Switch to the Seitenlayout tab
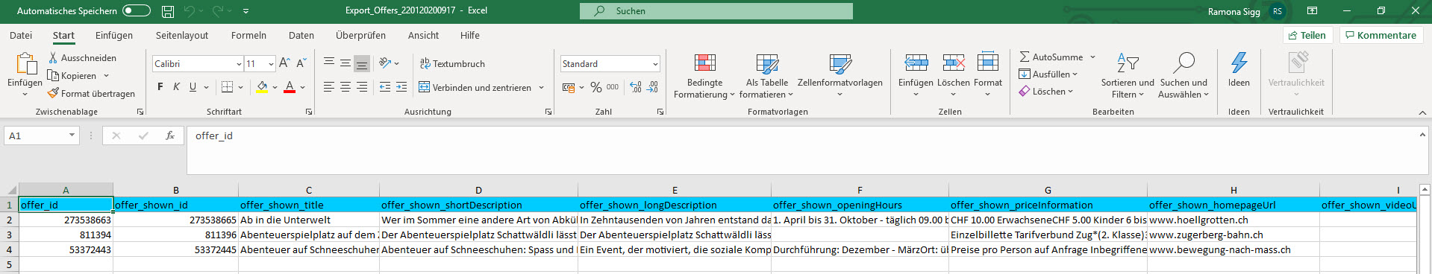Viewport: 1432px width, 274px height. [x=182, y=35]
